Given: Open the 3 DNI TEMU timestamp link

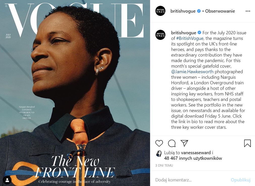Looking at the screenshot, I should (164, 166).
